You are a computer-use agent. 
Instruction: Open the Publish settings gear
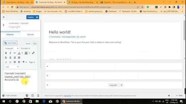(x=37, y=17)
